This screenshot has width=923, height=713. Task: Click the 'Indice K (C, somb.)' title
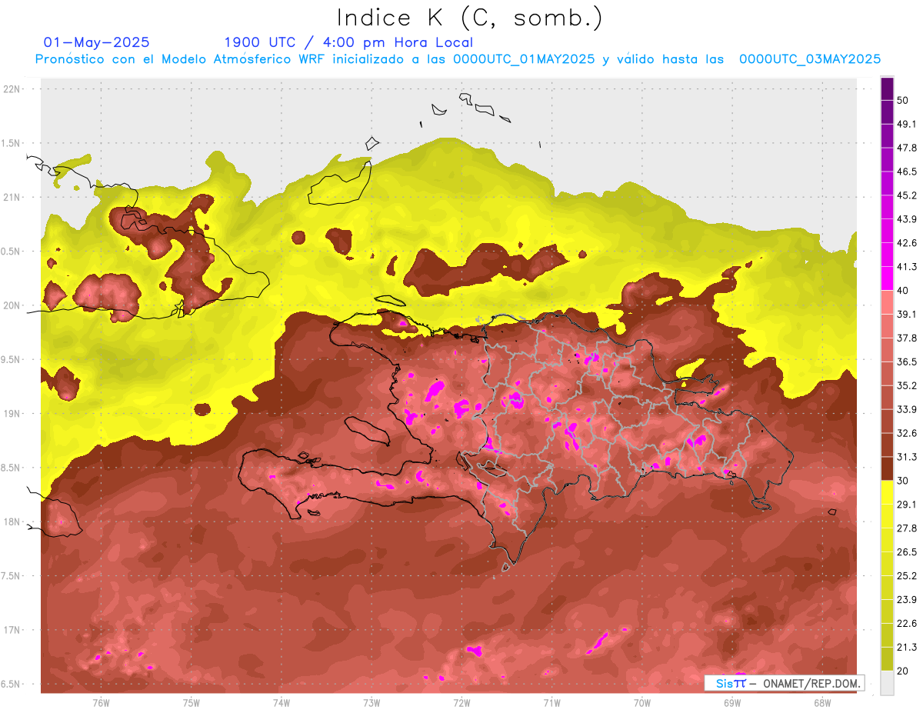pyautogui.click(x=469, y=18)
